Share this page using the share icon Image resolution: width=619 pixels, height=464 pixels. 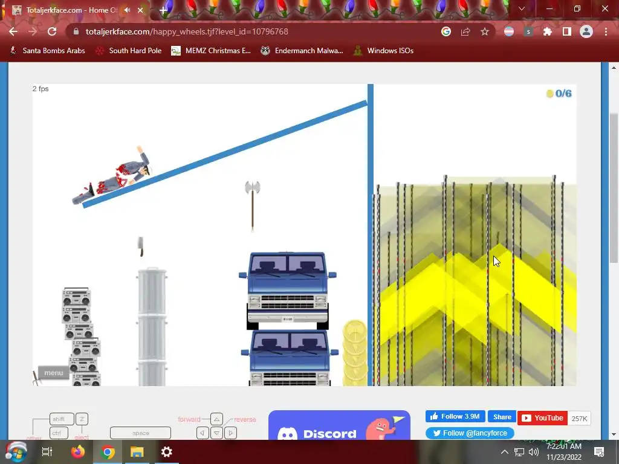(x=465, y=31)
